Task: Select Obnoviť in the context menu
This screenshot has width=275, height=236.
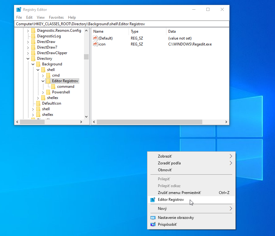Action: (165, 170)
